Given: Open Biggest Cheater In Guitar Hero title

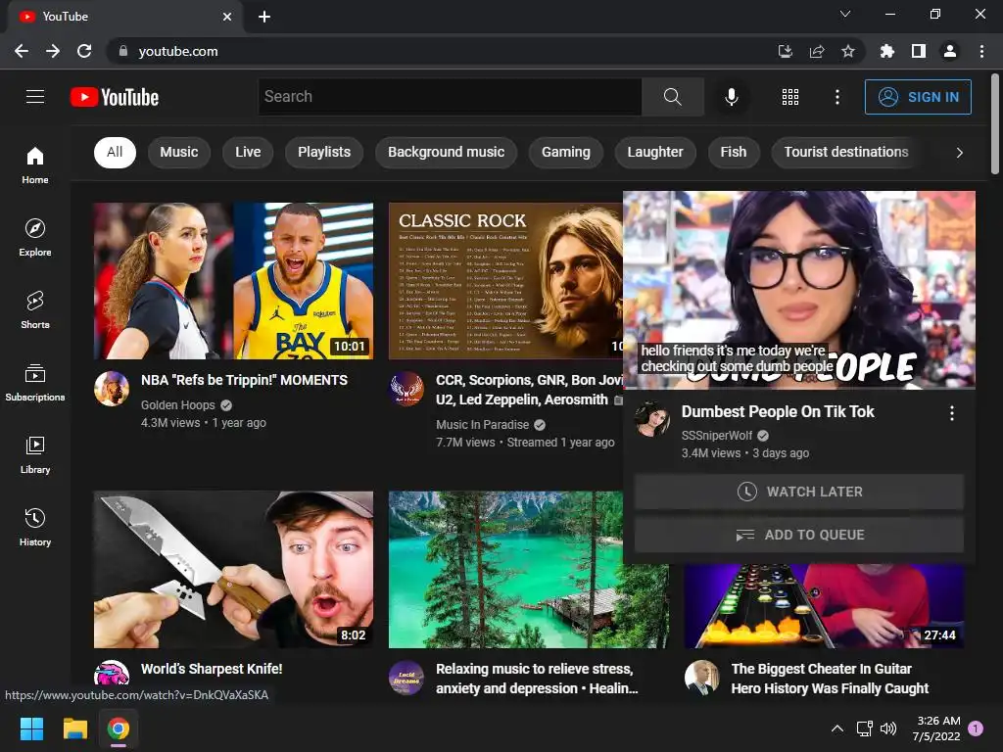Looking at the screenshot, I should coord(831,679).
